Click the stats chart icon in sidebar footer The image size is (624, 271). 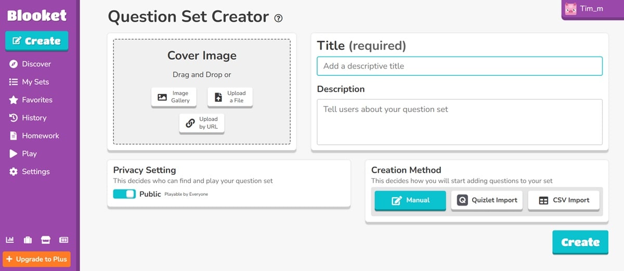click(x=10, y=240)
